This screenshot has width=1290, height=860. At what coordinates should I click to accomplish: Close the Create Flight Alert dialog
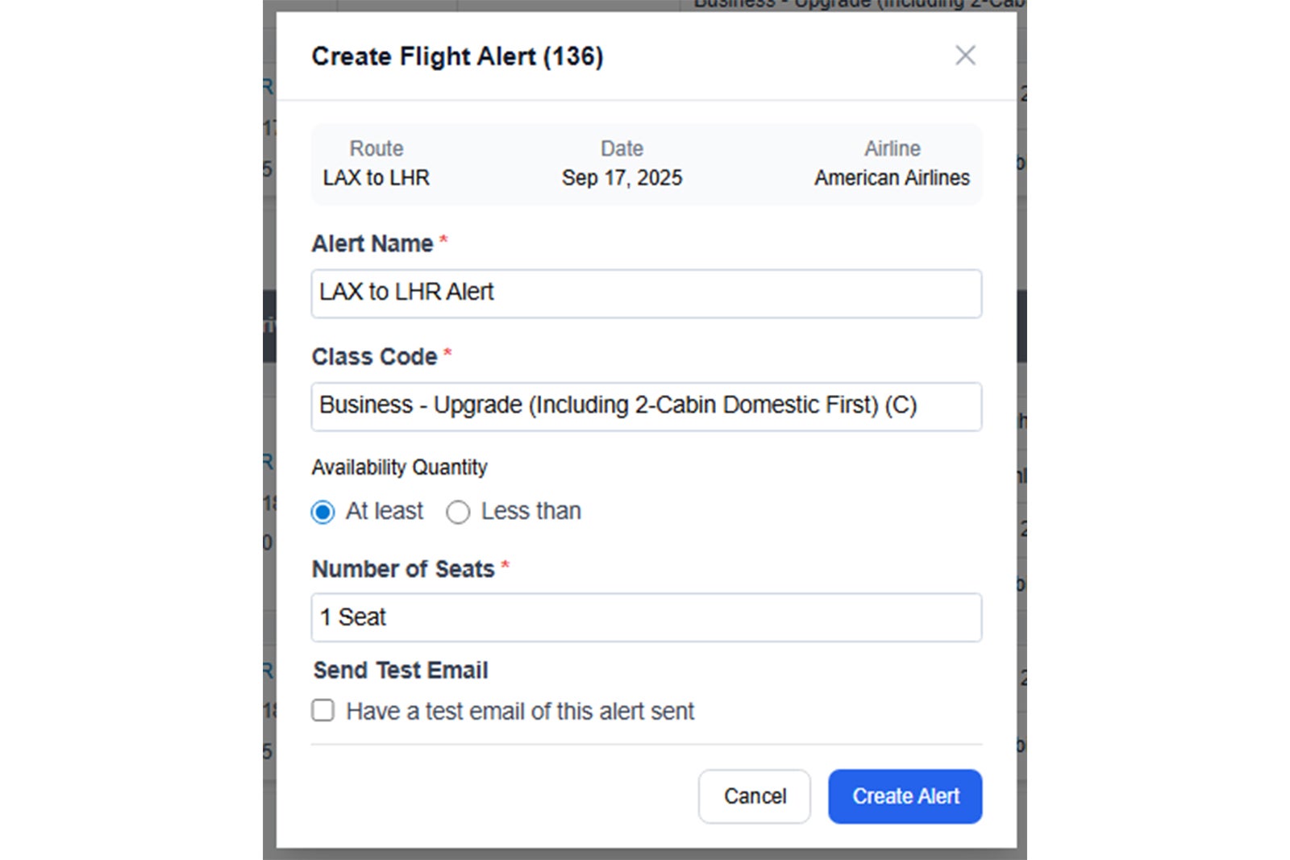[x=965, y=56]
